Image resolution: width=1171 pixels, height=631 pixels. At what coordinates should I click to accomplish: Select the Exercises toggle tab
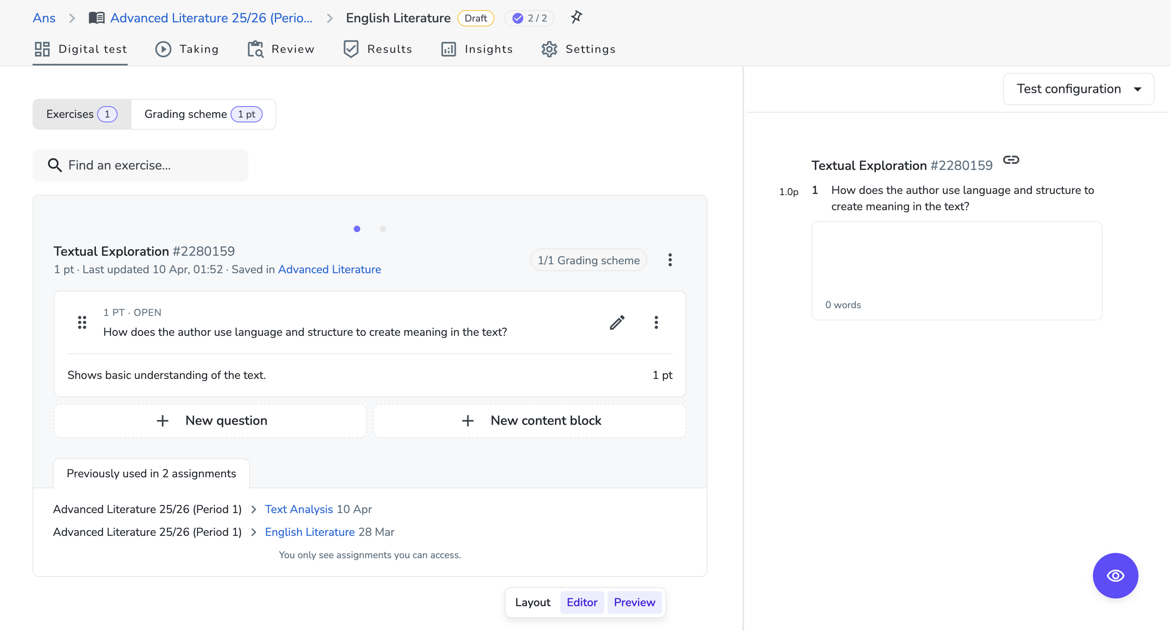(82, 114)
